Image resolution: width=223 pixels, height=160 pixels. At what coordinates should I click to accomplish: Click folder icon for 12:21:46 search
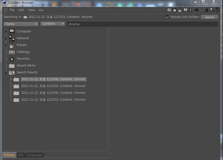(x=16, y=79)
